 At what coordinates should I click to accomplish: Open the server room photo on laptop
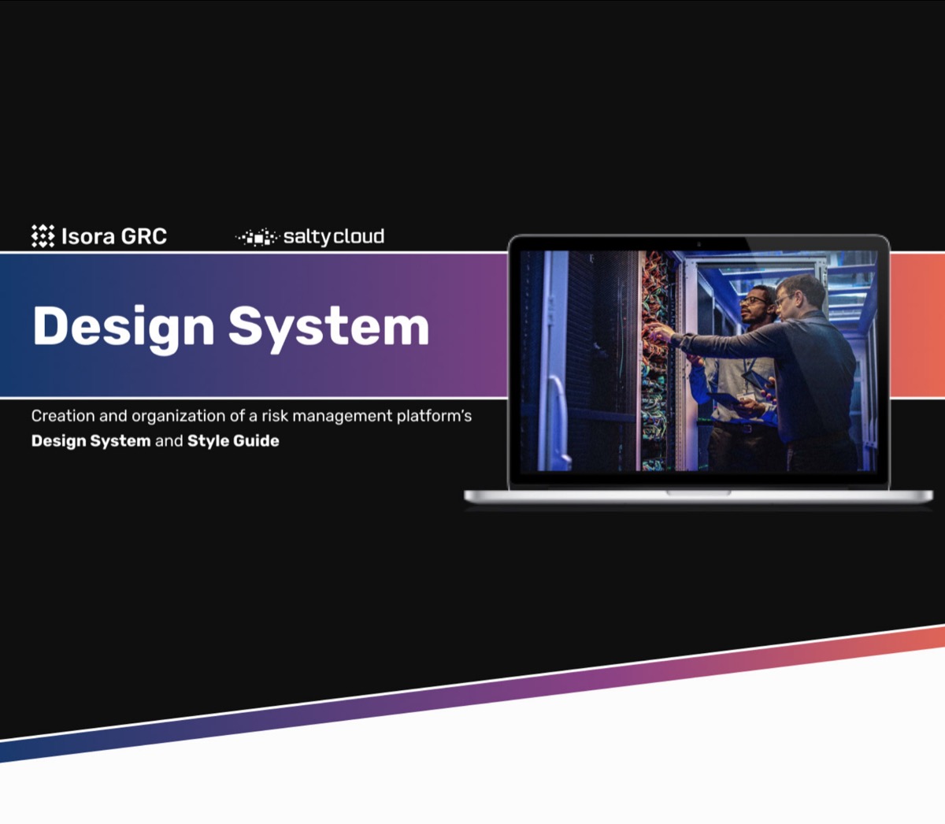pyautogui.click(x=699, y=361)
